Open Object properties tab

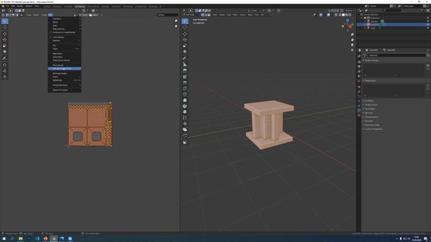pyautogui.click(x=359, y=87)
